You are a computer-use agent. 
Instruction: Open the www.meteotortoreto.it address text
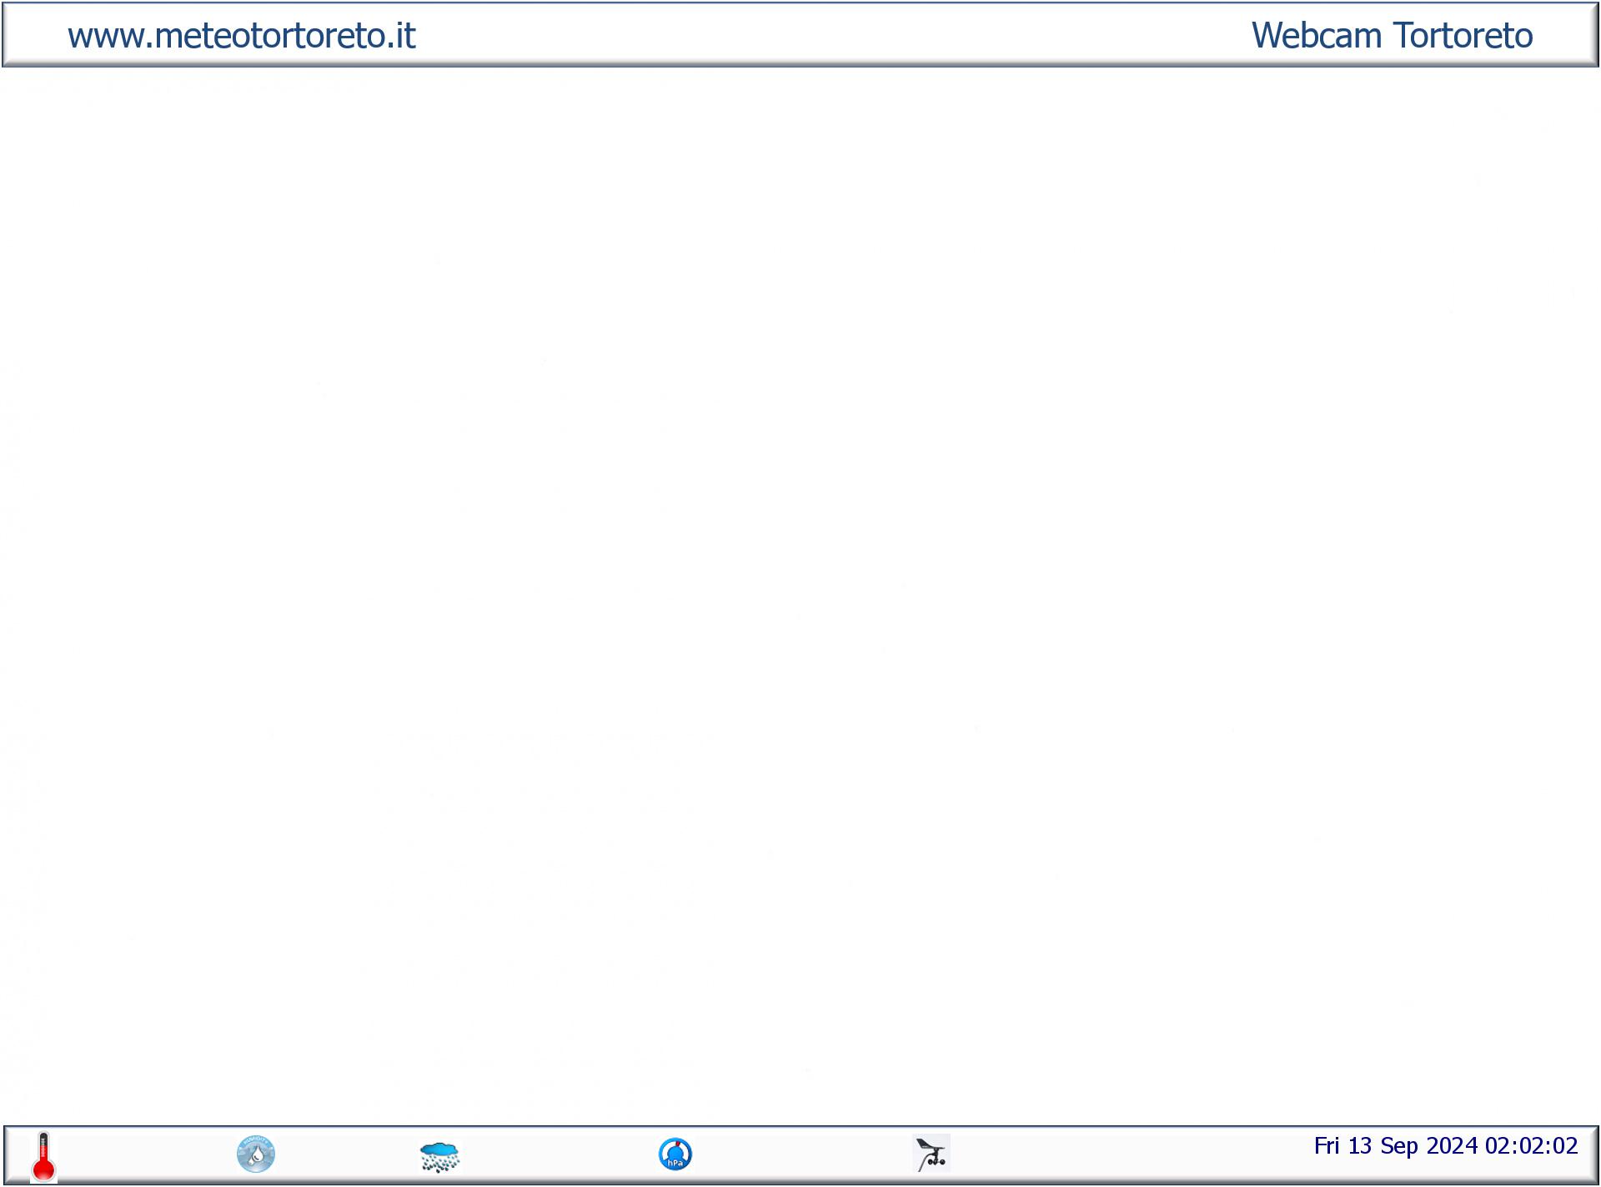pyautogui.click(x=242, y=36)
